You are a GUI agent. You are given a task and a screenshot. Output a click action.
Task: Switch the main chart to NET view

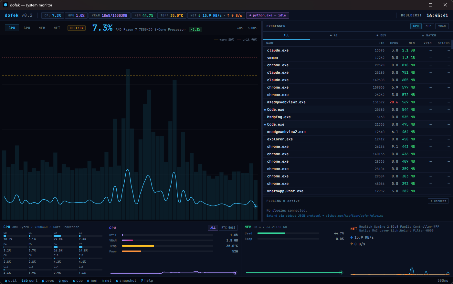click(57, 28)
